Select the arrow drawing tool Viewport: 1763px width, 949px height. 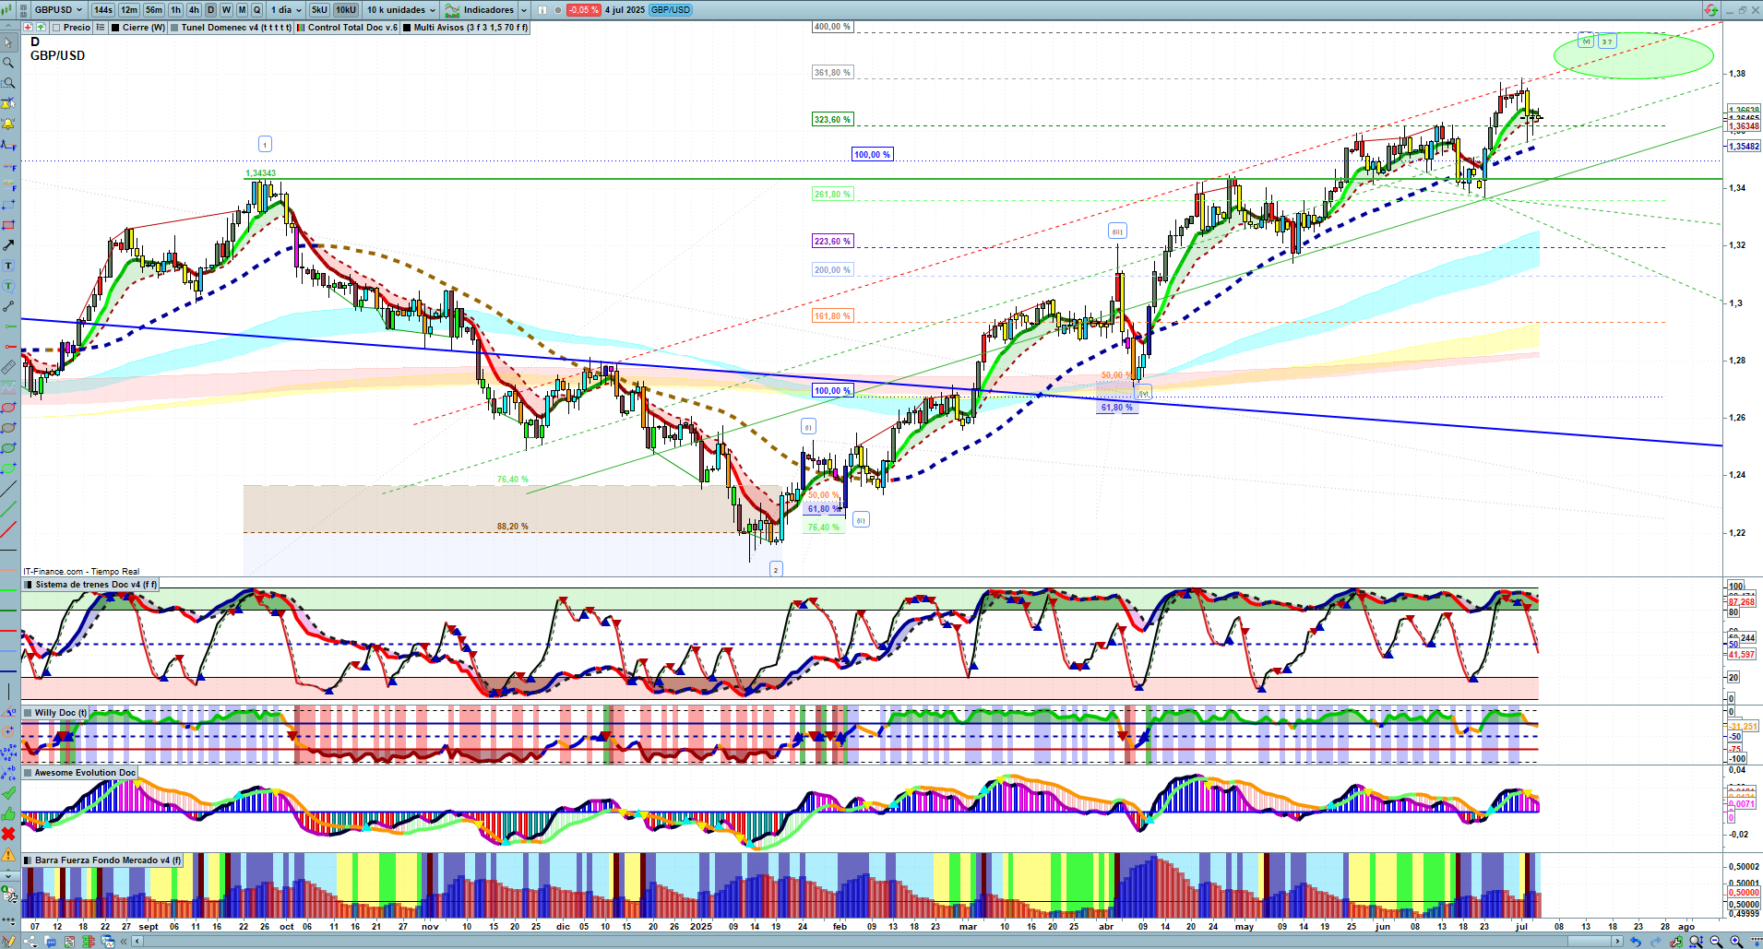[x=8, y=245]
